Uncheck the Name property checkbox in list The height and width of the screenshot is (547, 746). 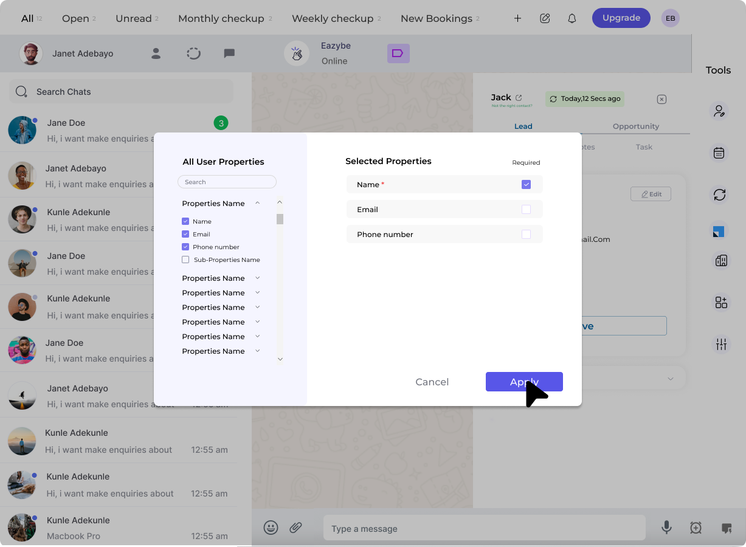(185, 221)
